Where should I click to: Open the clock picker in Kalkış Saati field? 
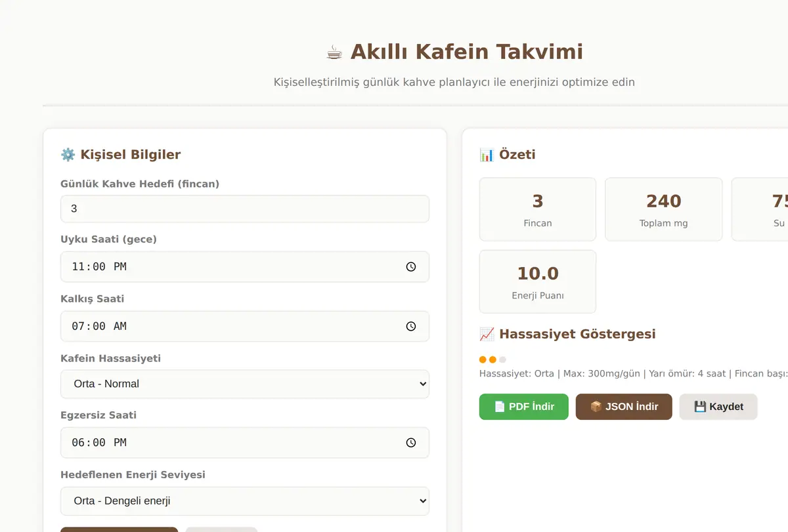coord(411,326)
